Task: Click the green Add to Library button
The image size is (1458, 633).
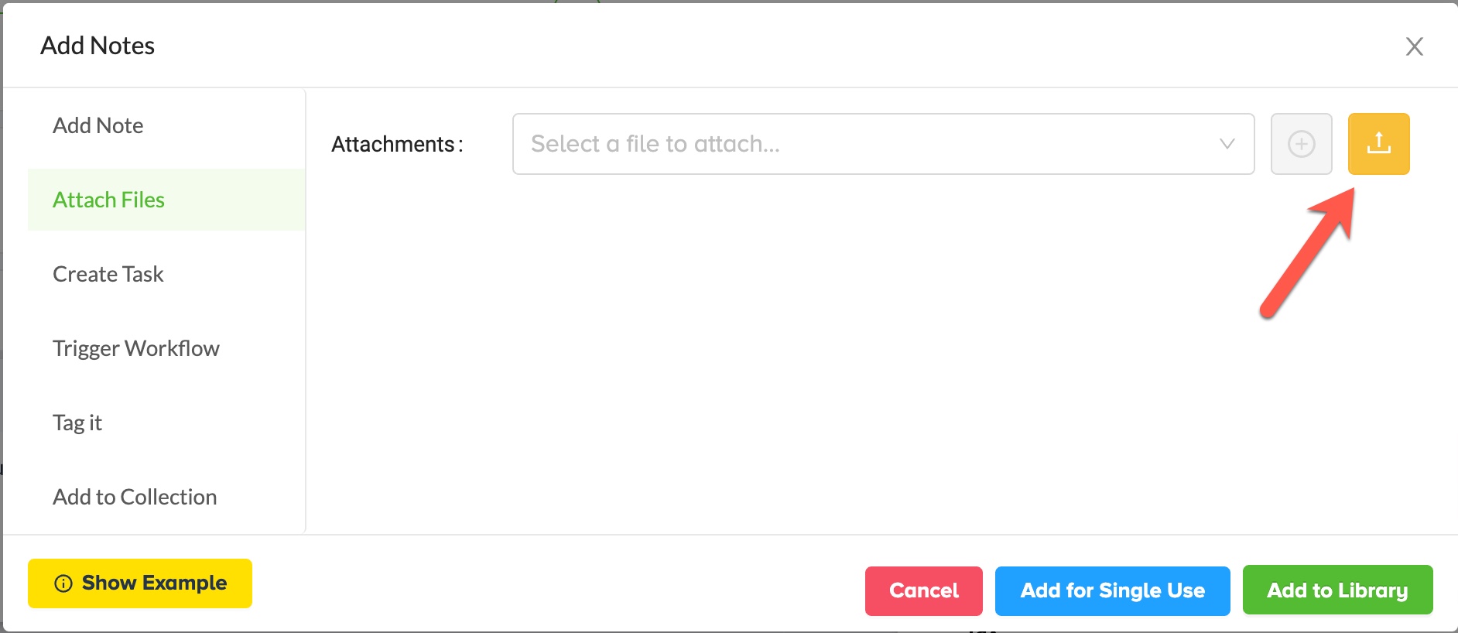Action: tap(1337, 590)
